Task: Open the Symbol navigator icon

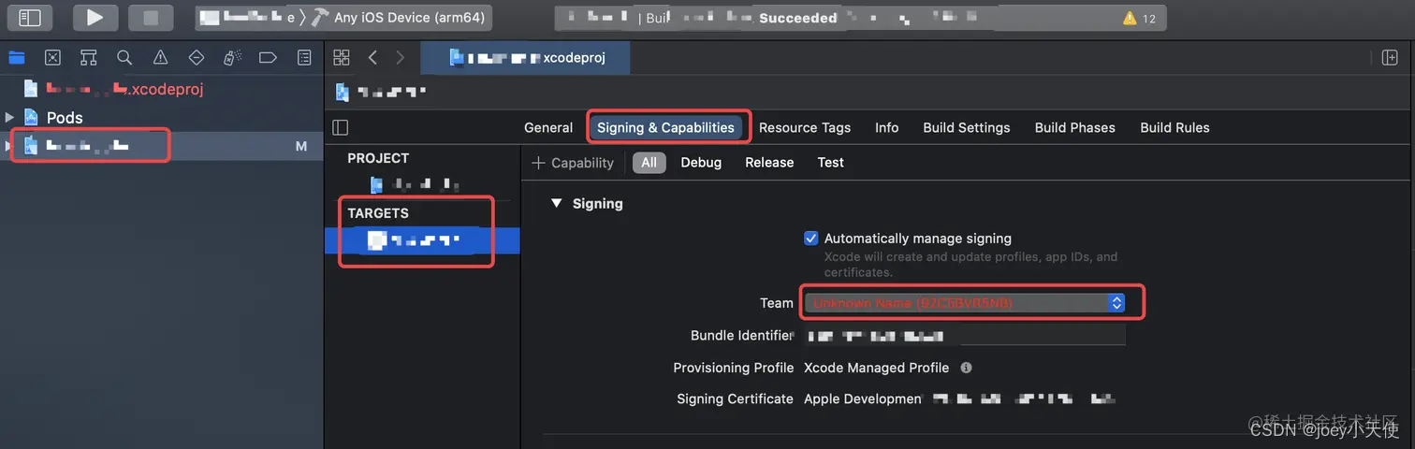Action: click(88, 58)
